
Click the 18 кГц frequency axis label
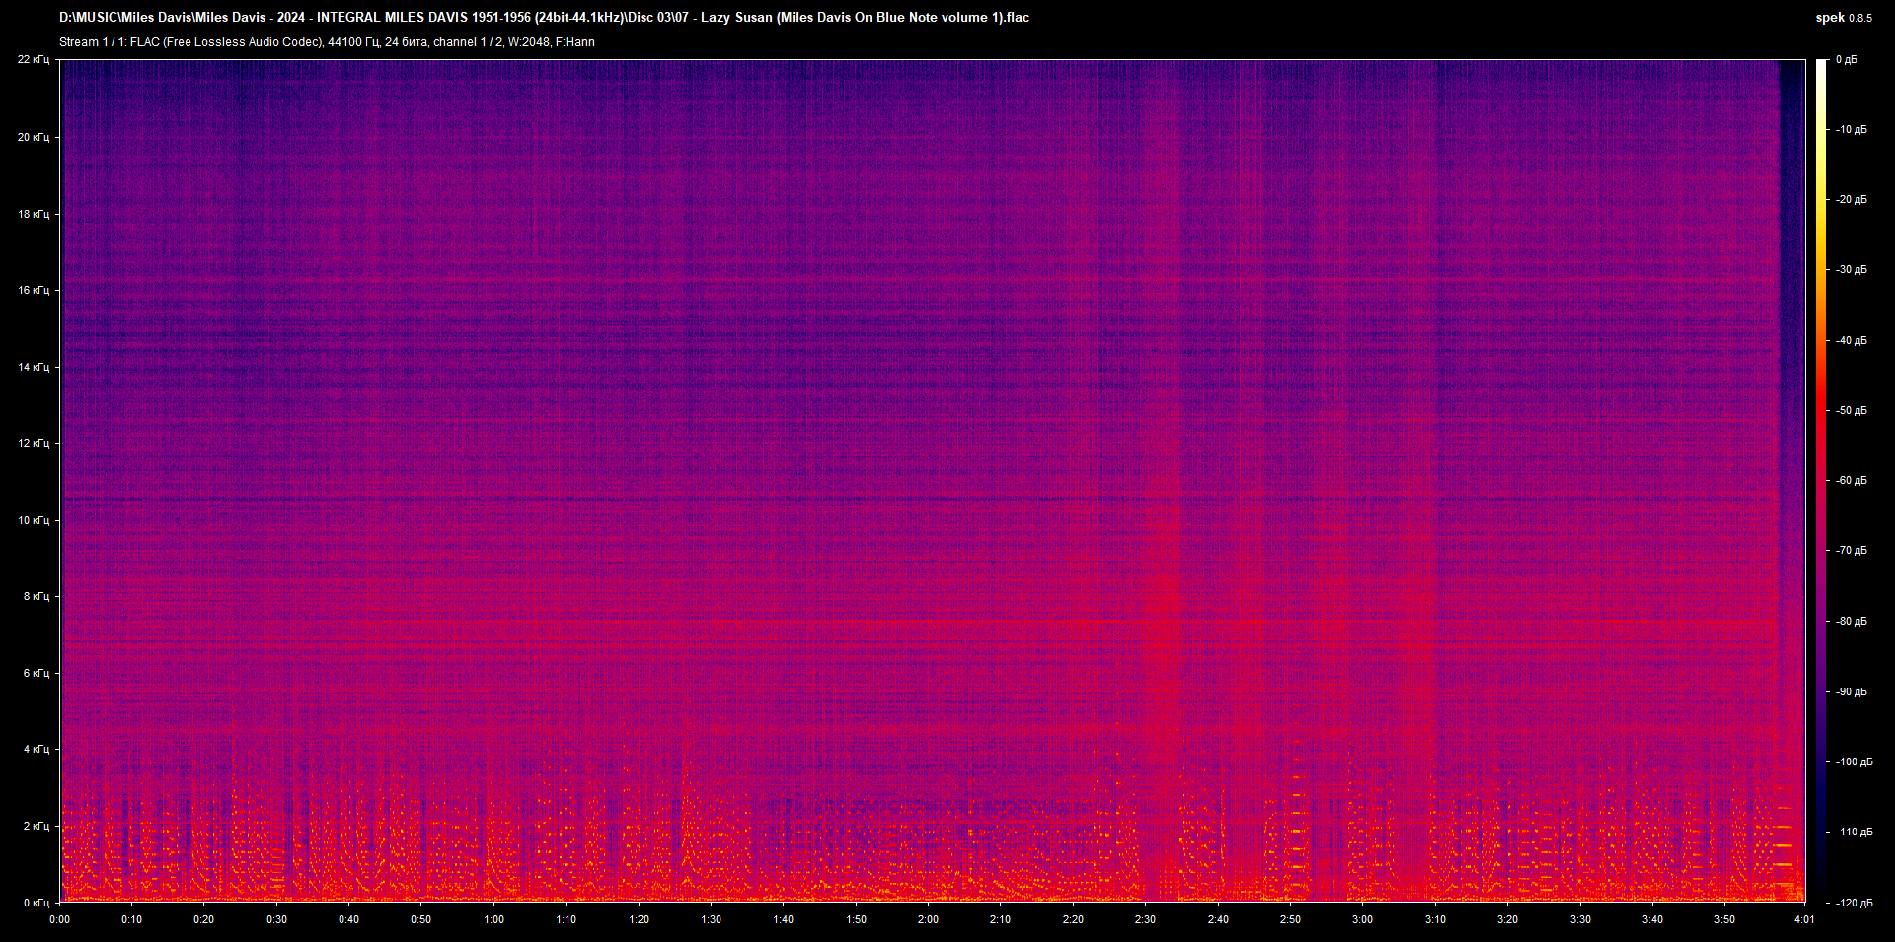34,214
